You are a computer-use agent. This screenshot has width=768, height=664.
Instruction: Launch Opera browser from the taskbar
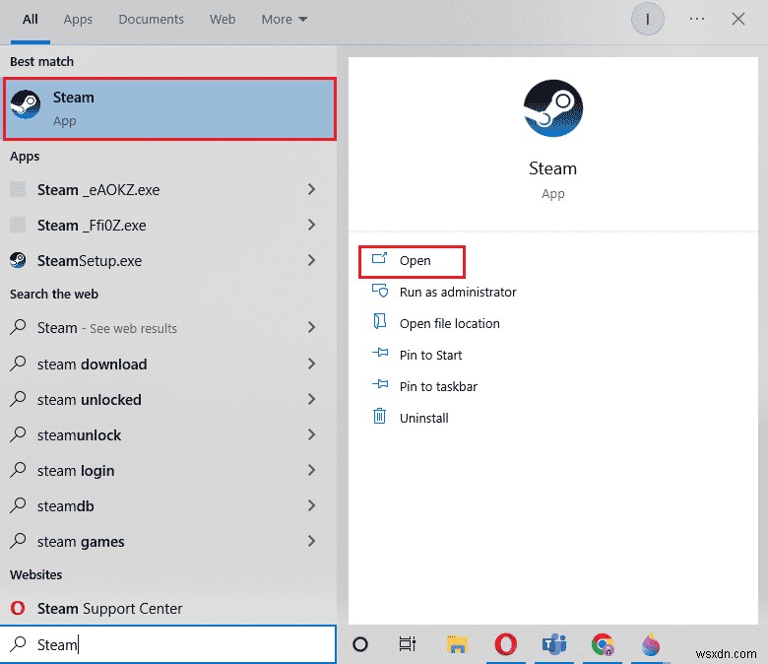pos(505,644)
